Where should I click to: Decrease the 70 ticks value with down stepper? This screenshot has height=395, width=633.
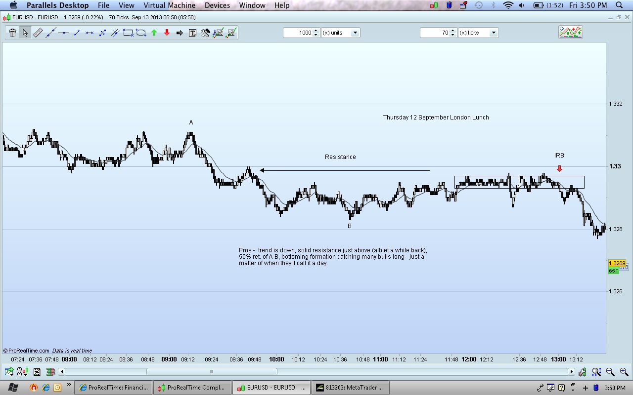coord(453,35)
